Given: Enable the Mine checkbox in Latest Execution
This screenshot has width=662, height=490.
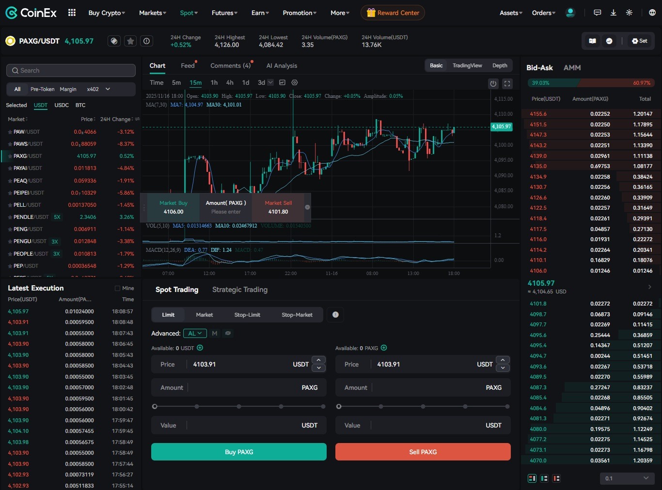Looking at the screenshot, I should 117,288.
